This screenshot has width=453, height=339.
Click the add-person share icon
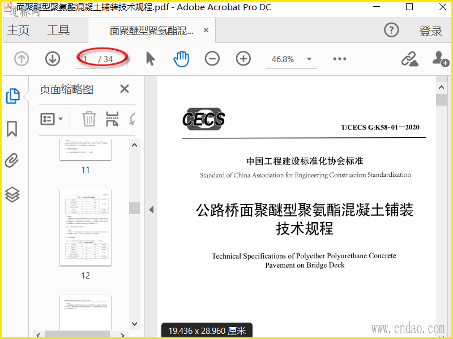pos(441,59)
